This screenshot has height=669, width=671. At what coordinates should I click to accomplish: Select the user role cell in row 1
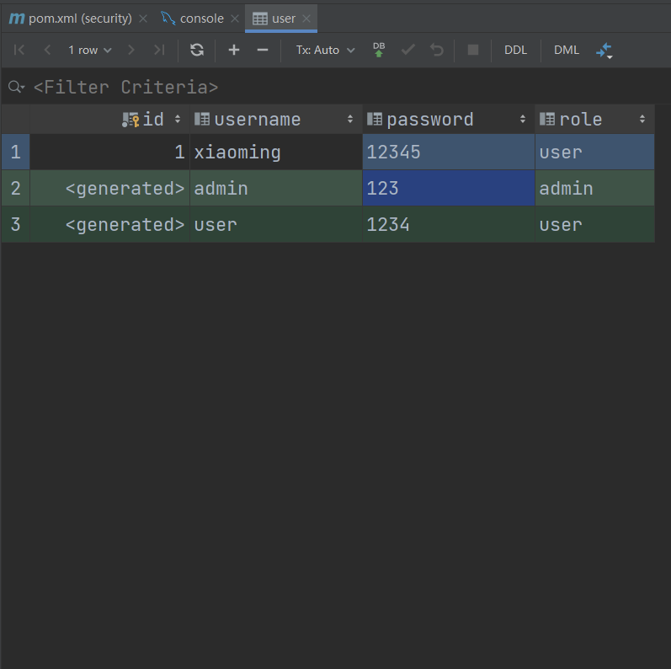coord(595,152)
